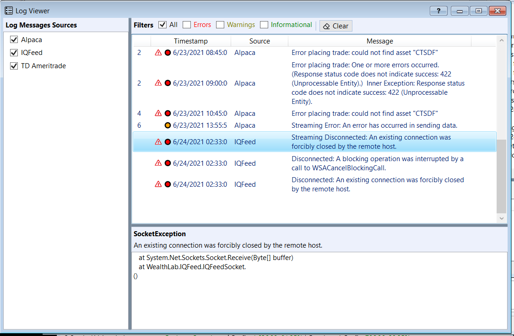This screenshot has width=514, height=336.
Task: Click the 'could not find asset' message at 10:45:0
Action: click(364, 113)
